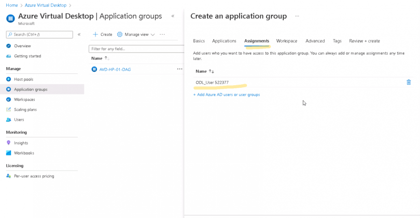Select the ODL_User 522377 assignment row

point(303,82)
